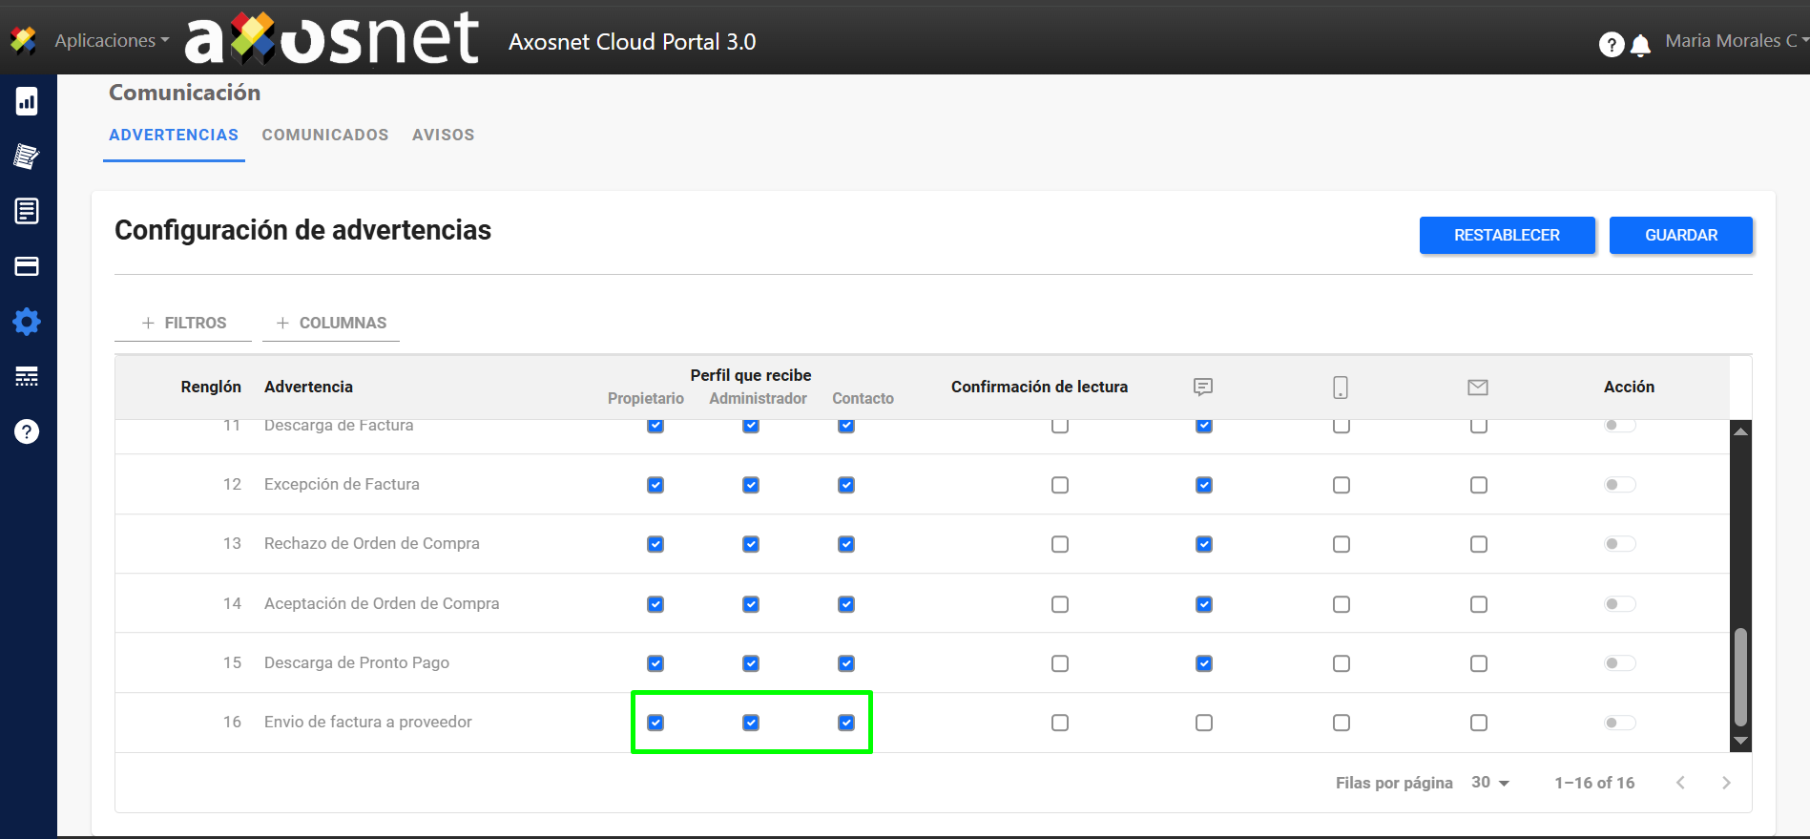The width and height of the screenshot is (1810, 839).
Task: Click the documents stack icon in sidebar
Action: (x=27, y=157)
